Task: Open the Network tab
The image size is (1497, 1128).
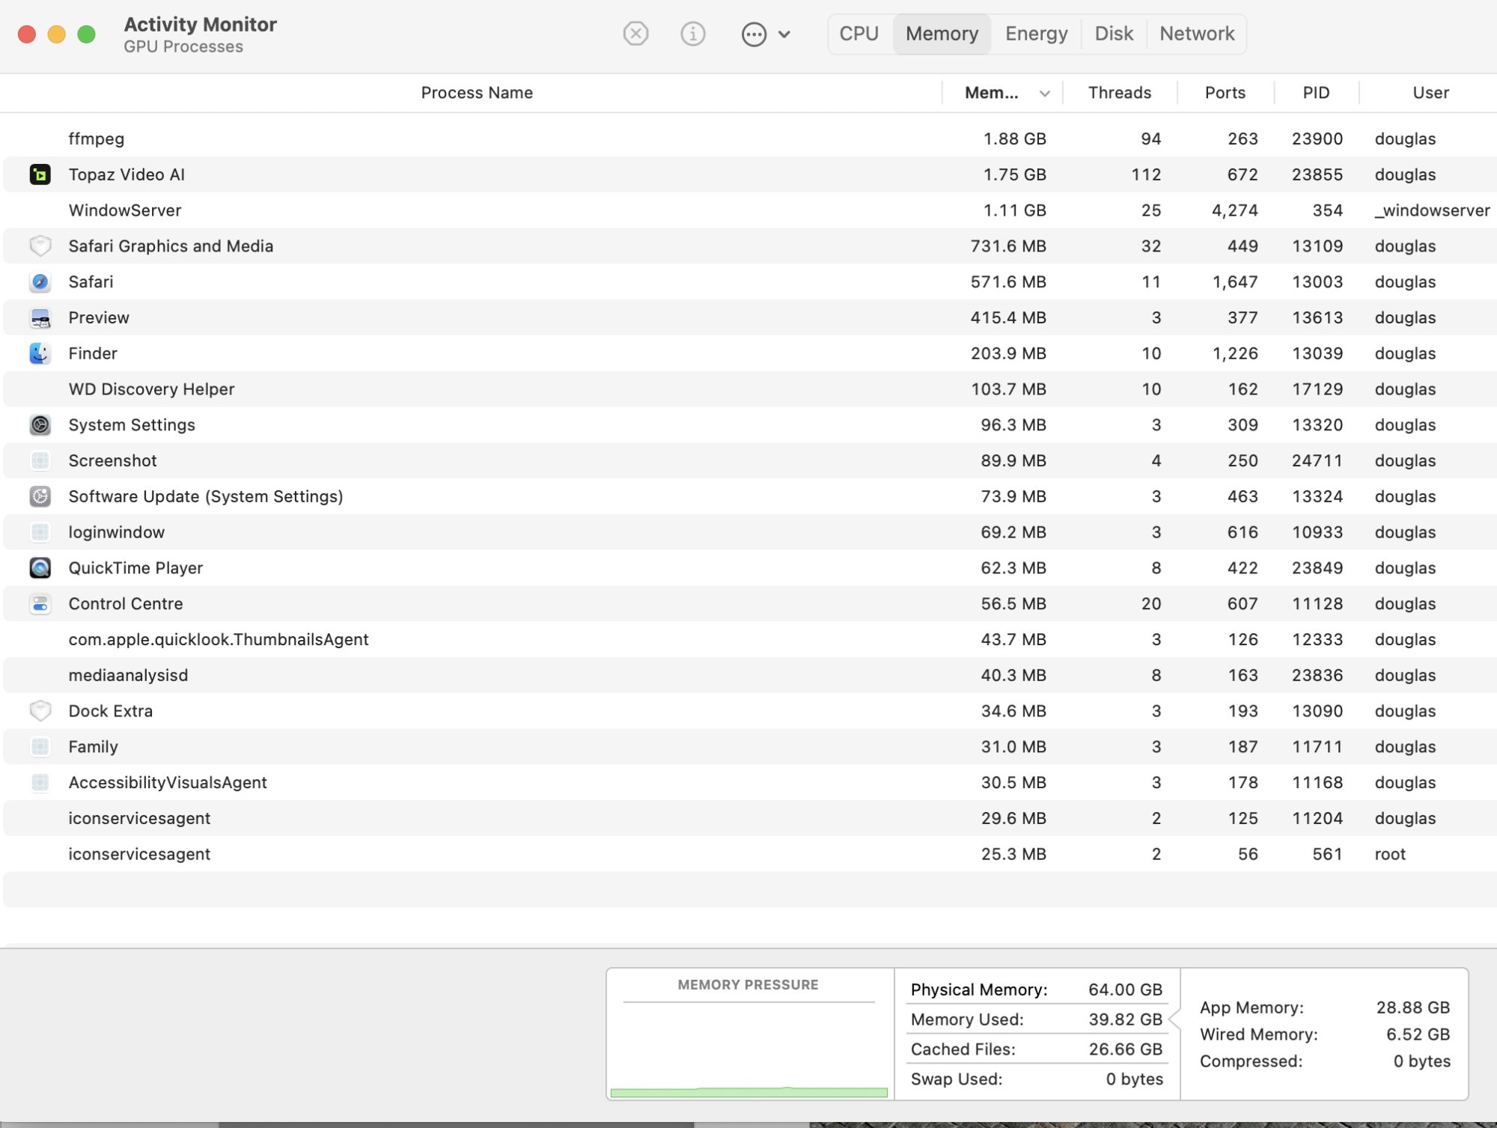Action: 1196,34
